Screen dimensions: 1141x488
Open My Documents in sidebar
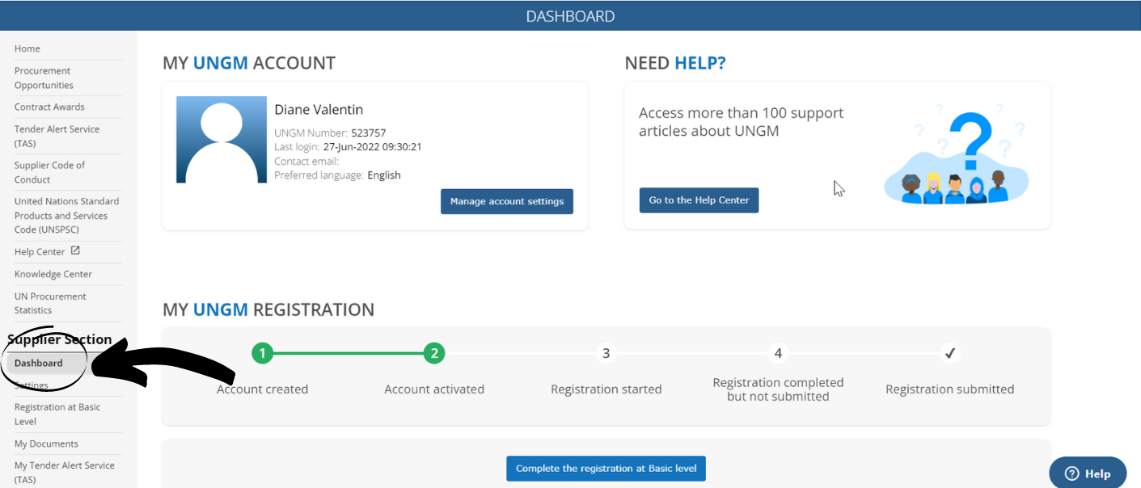pyautogui.click(x=46, y=444)
